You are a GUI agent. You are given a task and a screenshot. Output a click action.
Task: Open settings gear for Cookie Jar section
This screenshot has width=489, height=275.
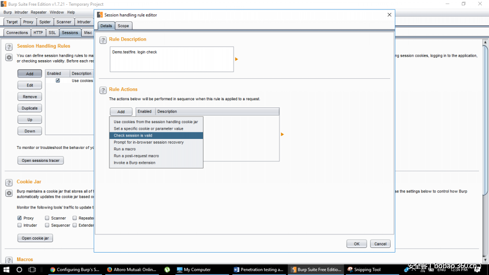click(x=9, y=193)
